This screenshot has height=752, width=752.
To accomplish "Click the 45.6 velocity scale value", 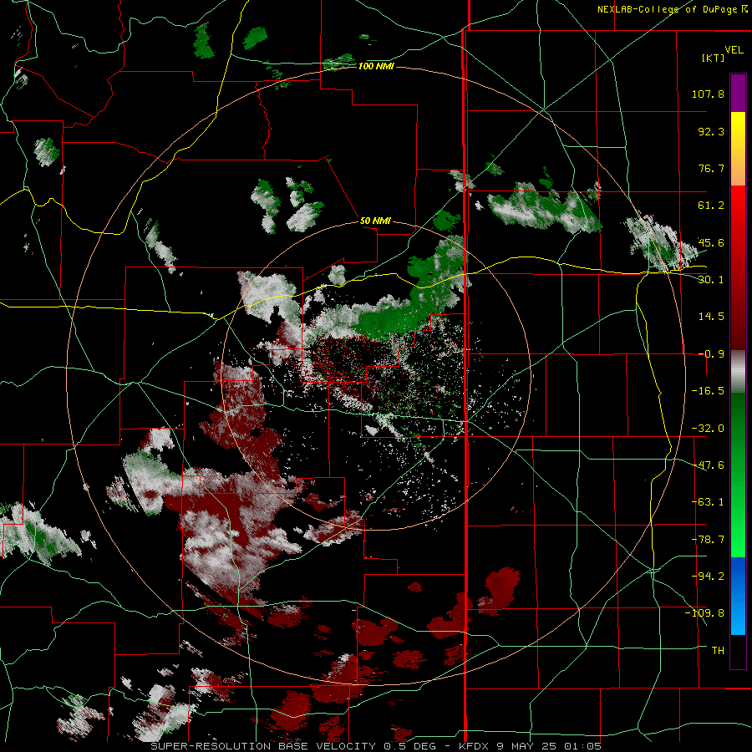I will click(711, 242).
